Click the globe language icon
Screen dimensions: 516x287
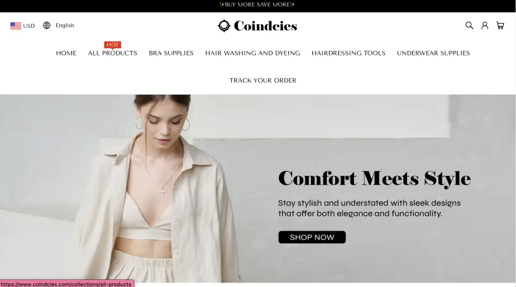coord(47,25)
